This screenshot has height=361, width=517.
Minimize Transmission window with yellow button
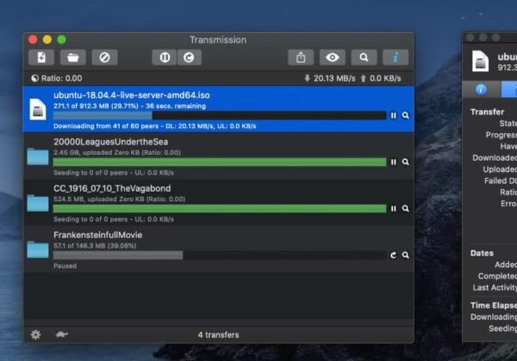pyautogui.click(x=47, y=40)
